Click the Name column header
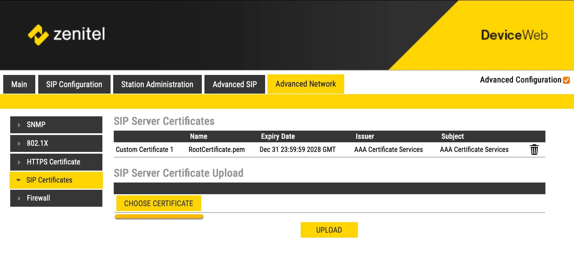The height and width of the screenshot is (256, 574). click(x=199, y=136)
